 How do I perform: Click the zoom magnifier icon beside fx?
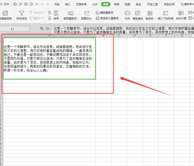(42, 29)
